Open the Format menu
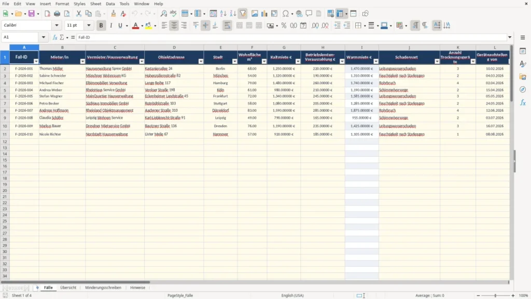This screenshot has height=299, width=531. tap(62, 4)
